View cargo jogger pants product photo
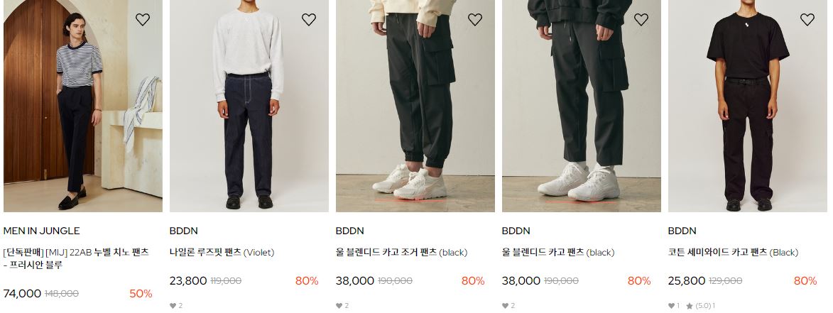The height and width of the screenshot is (313, 833). point(415,106)
